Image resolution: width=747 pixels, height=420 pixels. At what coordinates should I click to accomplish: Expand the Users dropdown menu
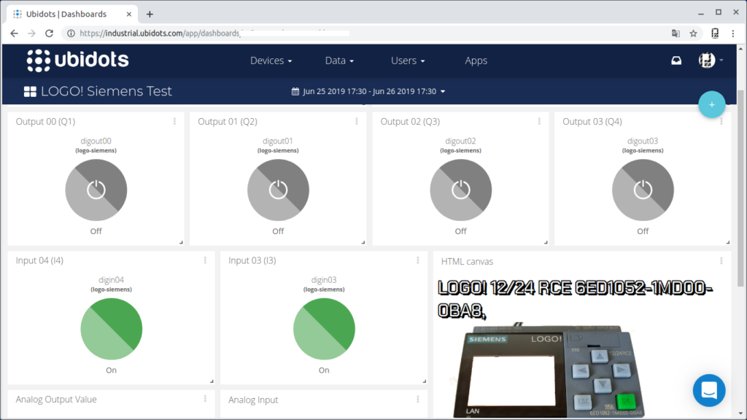(x=408, y=61)
